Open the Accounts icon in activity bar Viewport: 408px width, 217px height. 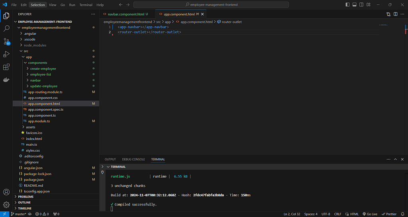(6, 192)
